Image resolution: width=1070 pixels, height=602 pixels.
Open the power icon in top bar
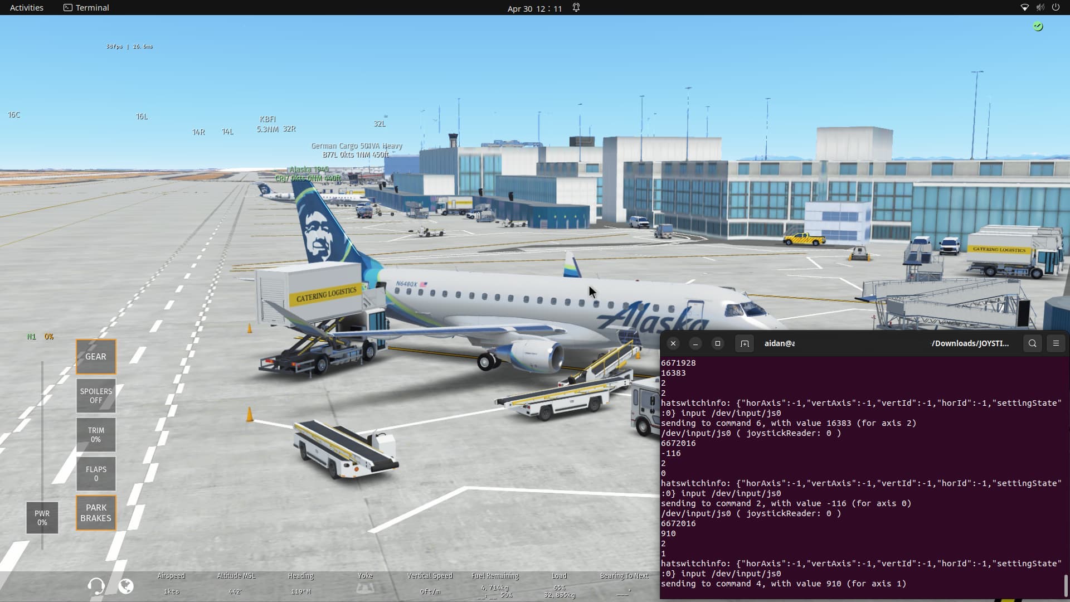[1056, 8]
